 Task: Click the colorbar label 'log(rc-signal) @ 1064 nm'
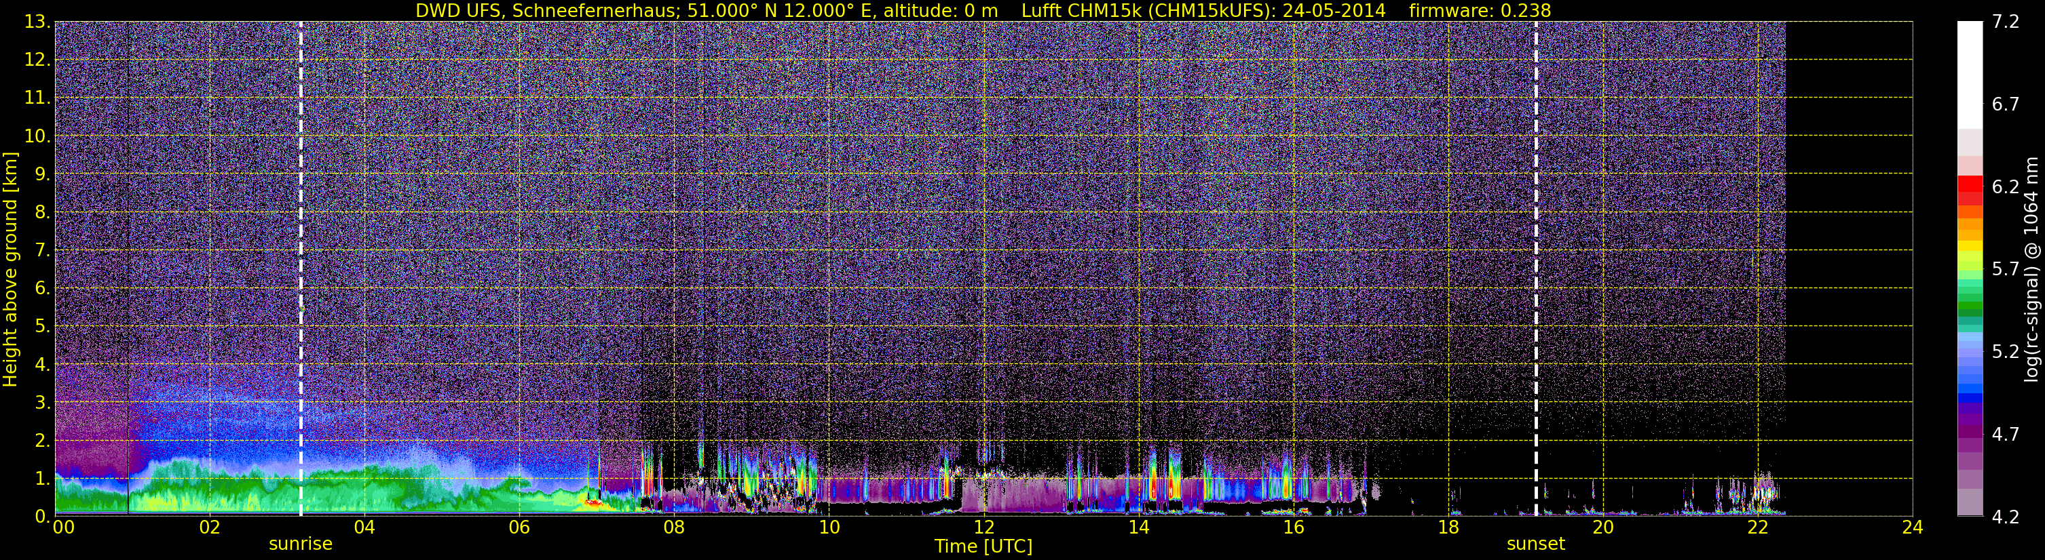pyautogui.click(x=2031, y=269)
